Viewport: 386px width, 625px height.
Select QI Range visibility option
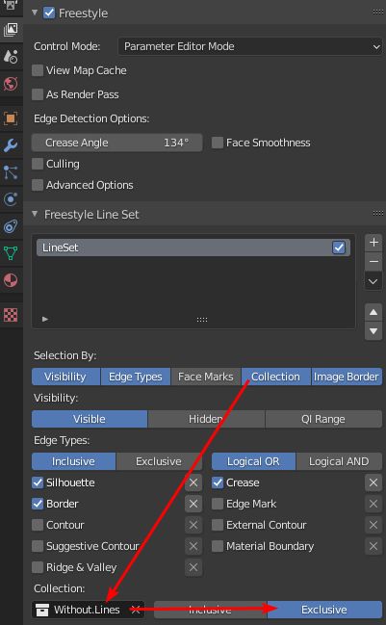click(x=323, y=419)
